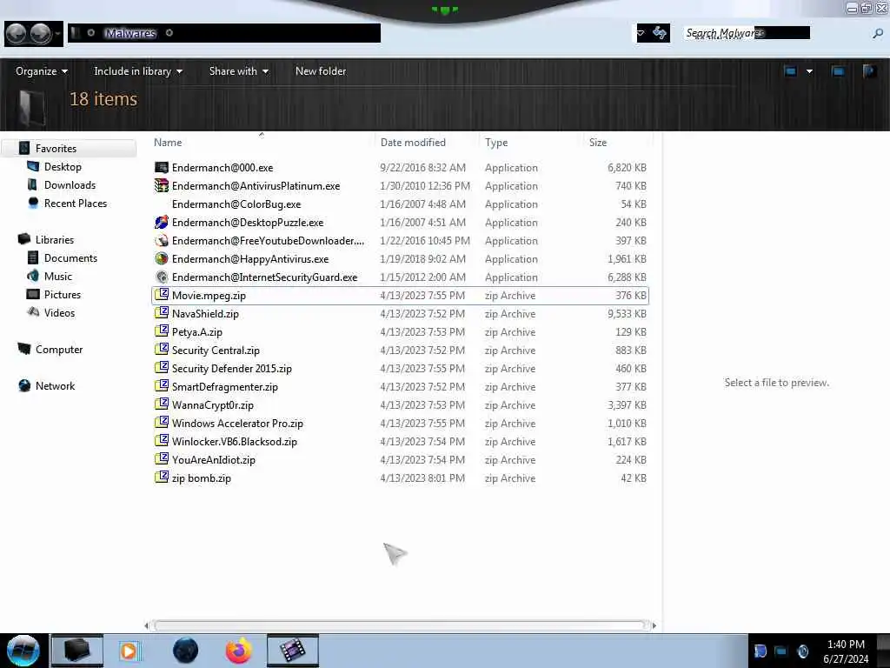Select Favorites in the navigation pane
This screenshot has width=890, height=668.
coord(56,148)
